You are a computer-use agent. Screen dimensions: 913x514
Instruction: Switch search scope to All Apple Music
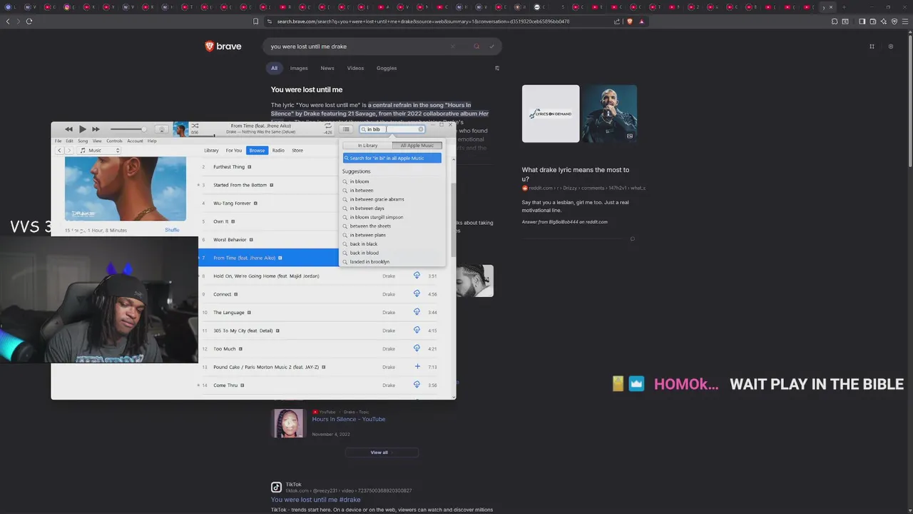point(417,146)
